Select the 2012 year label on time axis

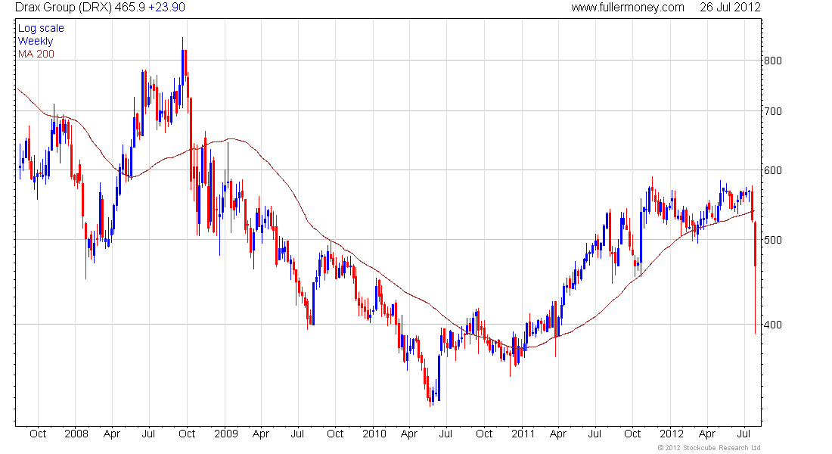coord(672,434)
